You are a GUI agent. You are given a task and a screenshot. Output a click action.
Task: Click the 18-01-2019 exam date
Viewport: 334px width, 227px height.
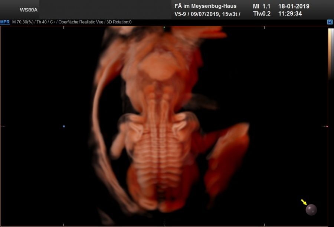(x=294, y=6)
